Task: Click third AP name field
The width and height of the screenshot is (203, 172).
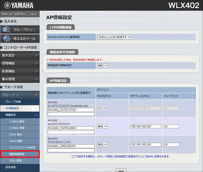Action: pos(71,146)
